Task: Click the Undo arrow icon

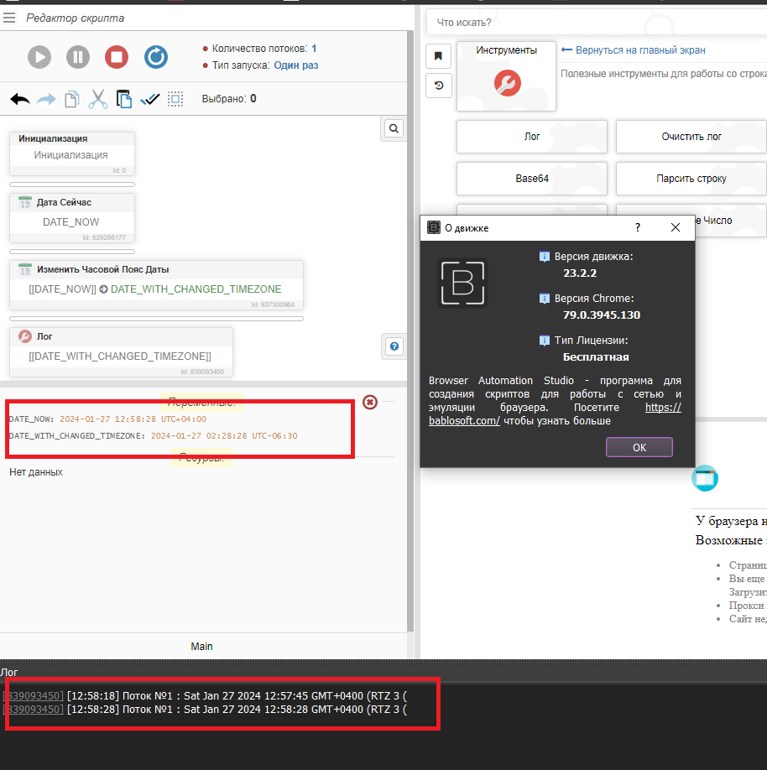Action: [x=20, y=99]
